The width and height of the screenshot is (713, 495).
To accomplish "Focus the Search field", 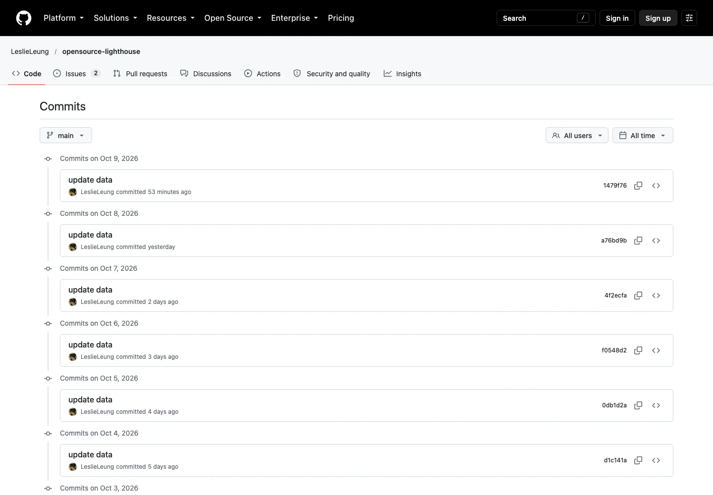I will click(546, 18).
